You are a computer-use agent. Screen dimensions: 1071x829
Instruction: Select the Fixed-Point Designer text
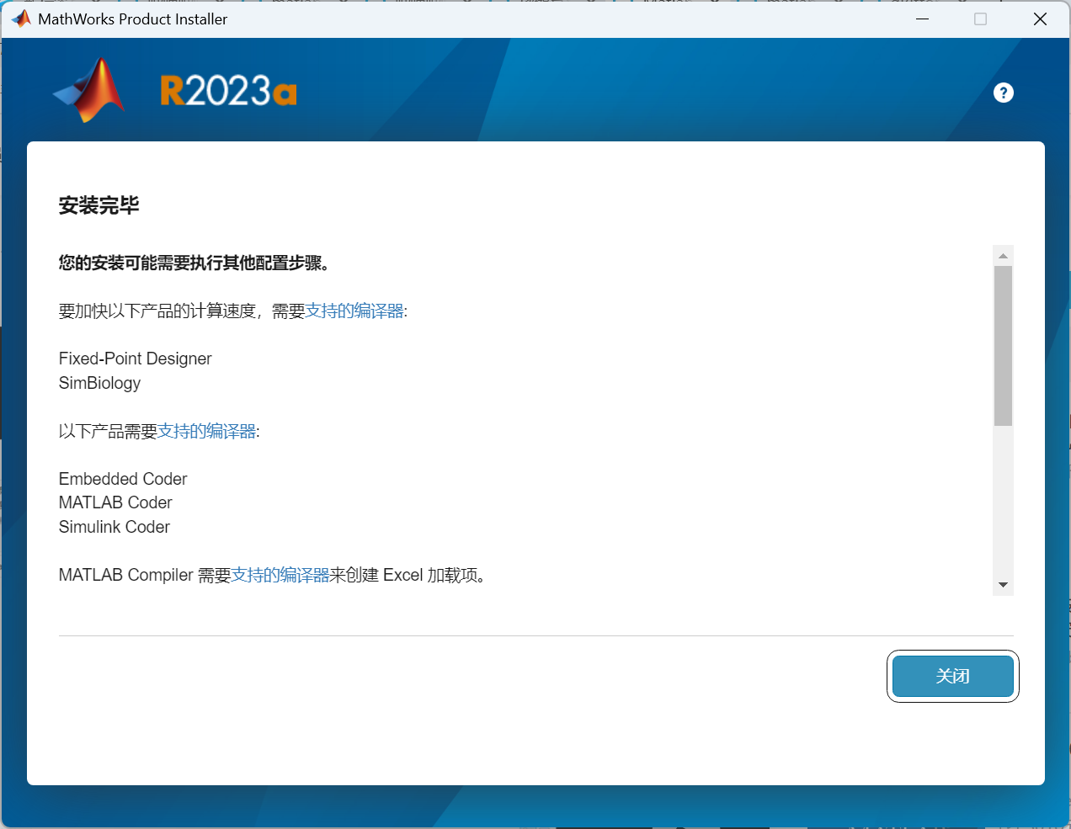(136, 359)
